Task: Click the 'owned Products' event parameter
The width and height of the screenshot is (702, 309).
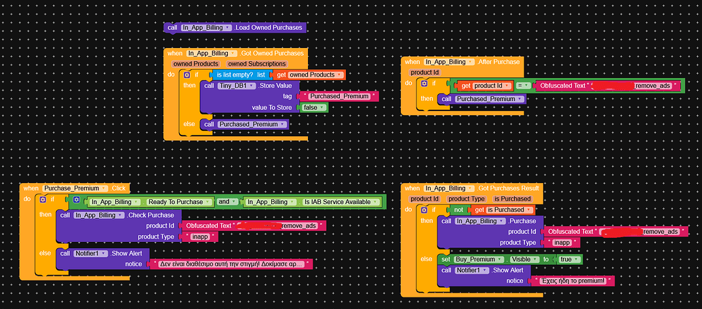Action: pyautogui.click(x=196, y=64)
